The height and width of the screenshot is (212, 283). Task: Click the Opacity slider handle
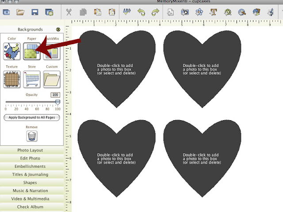point(57,102)
